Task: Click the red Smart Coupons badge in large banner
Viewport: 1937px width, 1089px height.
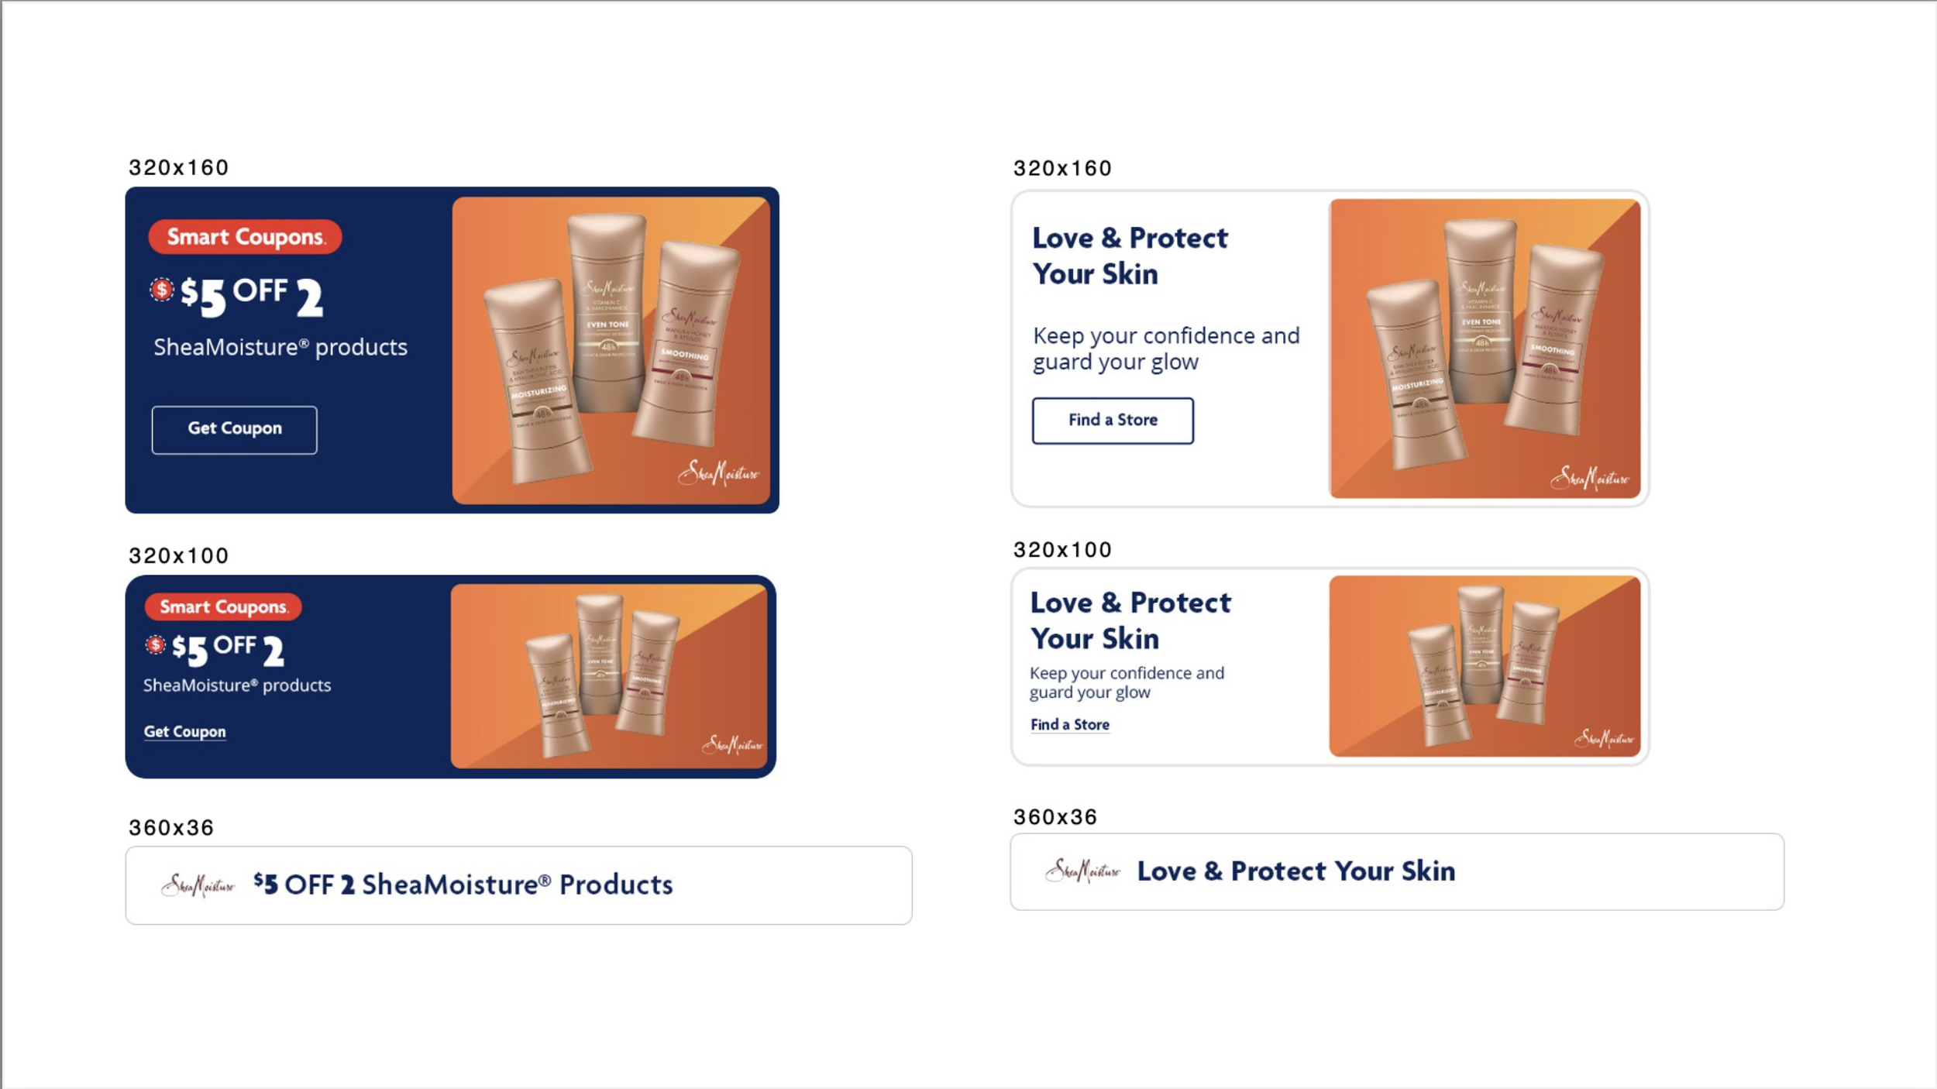Action: click(x=245, y=236)
